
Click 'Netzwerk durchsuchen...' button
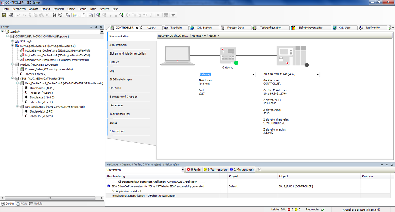click(173, 36)
